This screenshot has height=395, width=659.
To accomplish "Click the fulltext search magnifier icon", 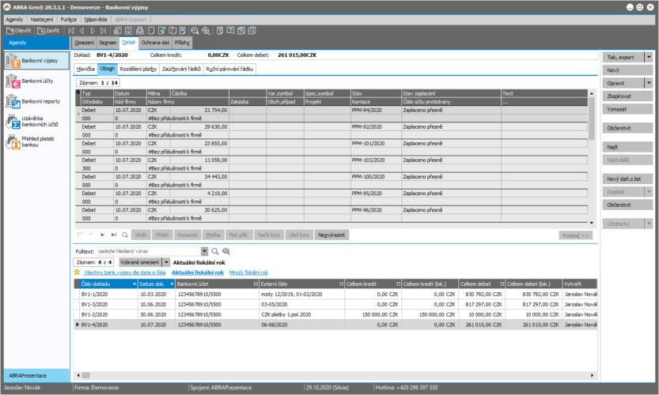I will tap(214, 251).
